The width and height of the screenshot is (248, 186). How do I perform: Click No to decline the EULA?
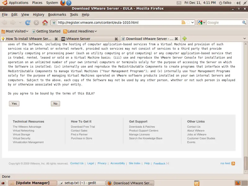tap(55, 104)
